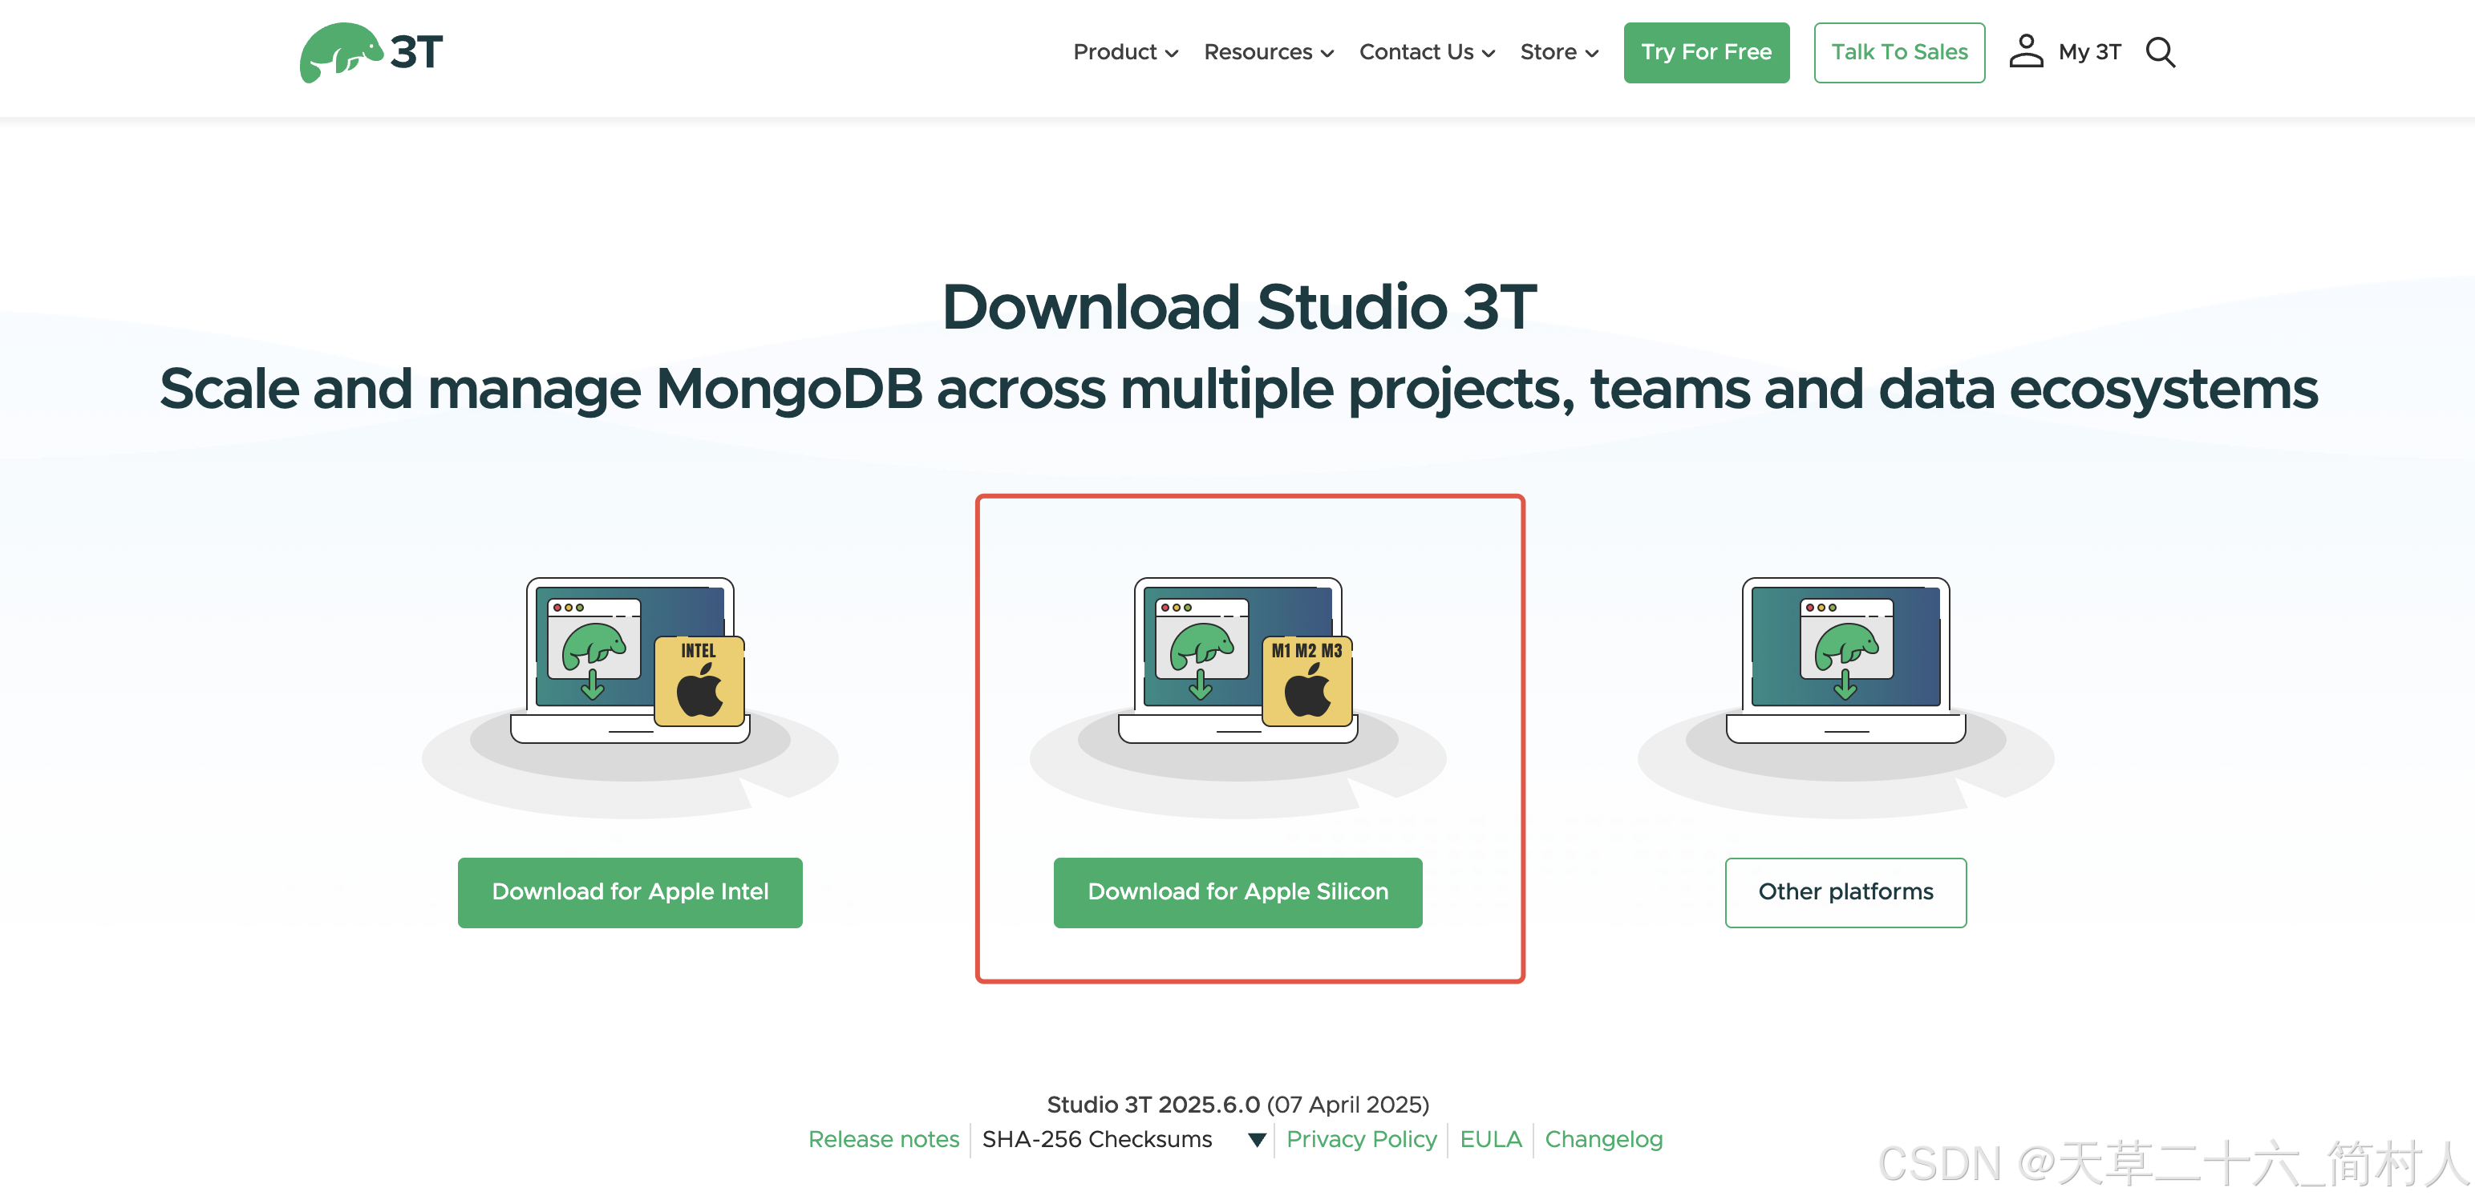Open the Store menu
Image resolution: width=2475 pixels, height=1204 pixels.
coord(1558,52)
